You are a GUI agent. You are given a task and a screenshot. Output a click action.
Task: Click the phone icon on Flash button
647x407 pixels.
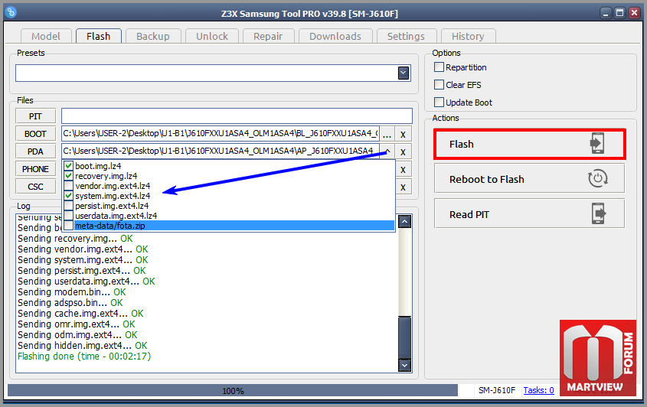pos(597,144)
